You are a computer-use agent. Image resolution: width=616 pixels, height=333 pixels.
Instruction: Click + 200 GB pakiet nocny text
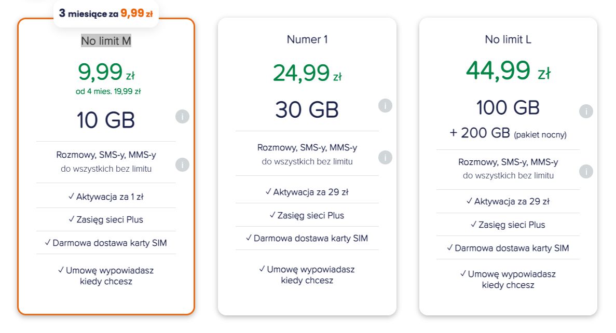[x=508, y=133]
